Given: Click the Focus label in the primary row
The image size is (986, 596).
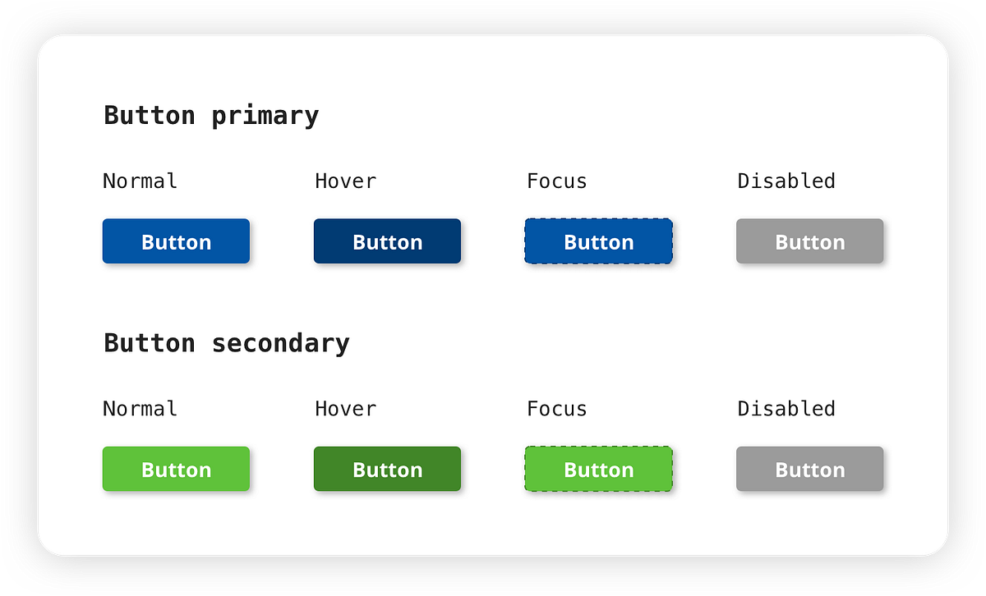Looking at the screenshot, I should (x=556, y=181).
